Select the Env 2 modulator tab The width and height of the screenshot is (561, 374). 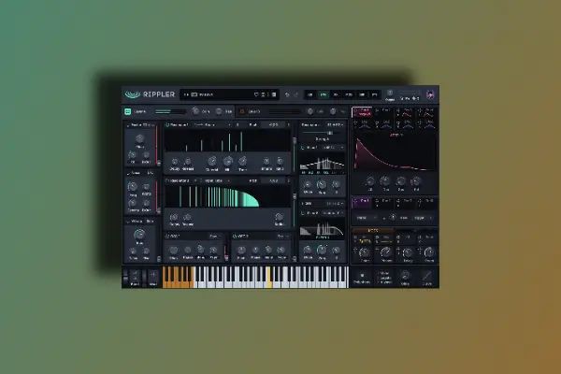pyautogui.click(x=384, y=112)
